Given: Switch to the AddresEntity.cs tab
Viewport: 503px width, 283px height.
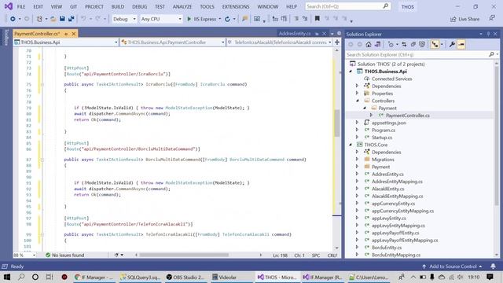Looking at the screenshot, I should [x=295, y=33].
